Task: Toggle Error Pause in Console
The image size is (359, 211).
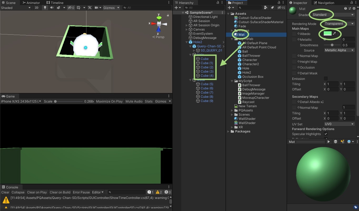Action: point(81,192)
